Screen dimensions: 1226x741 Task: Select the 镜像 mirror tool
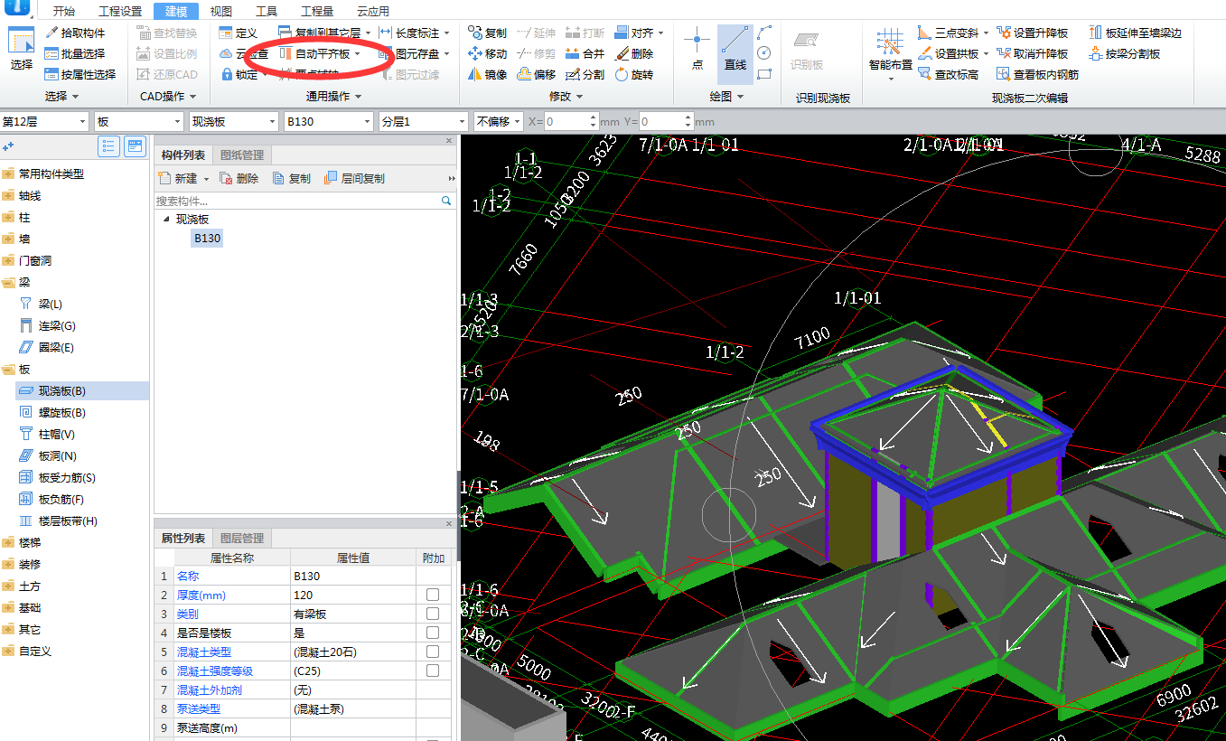coord(488,74)
